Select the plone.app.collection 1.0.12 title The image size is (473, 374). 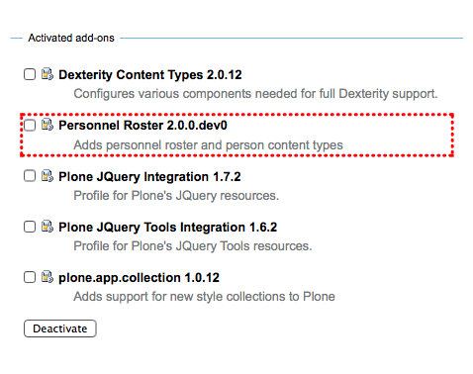[x=139, y=278]
